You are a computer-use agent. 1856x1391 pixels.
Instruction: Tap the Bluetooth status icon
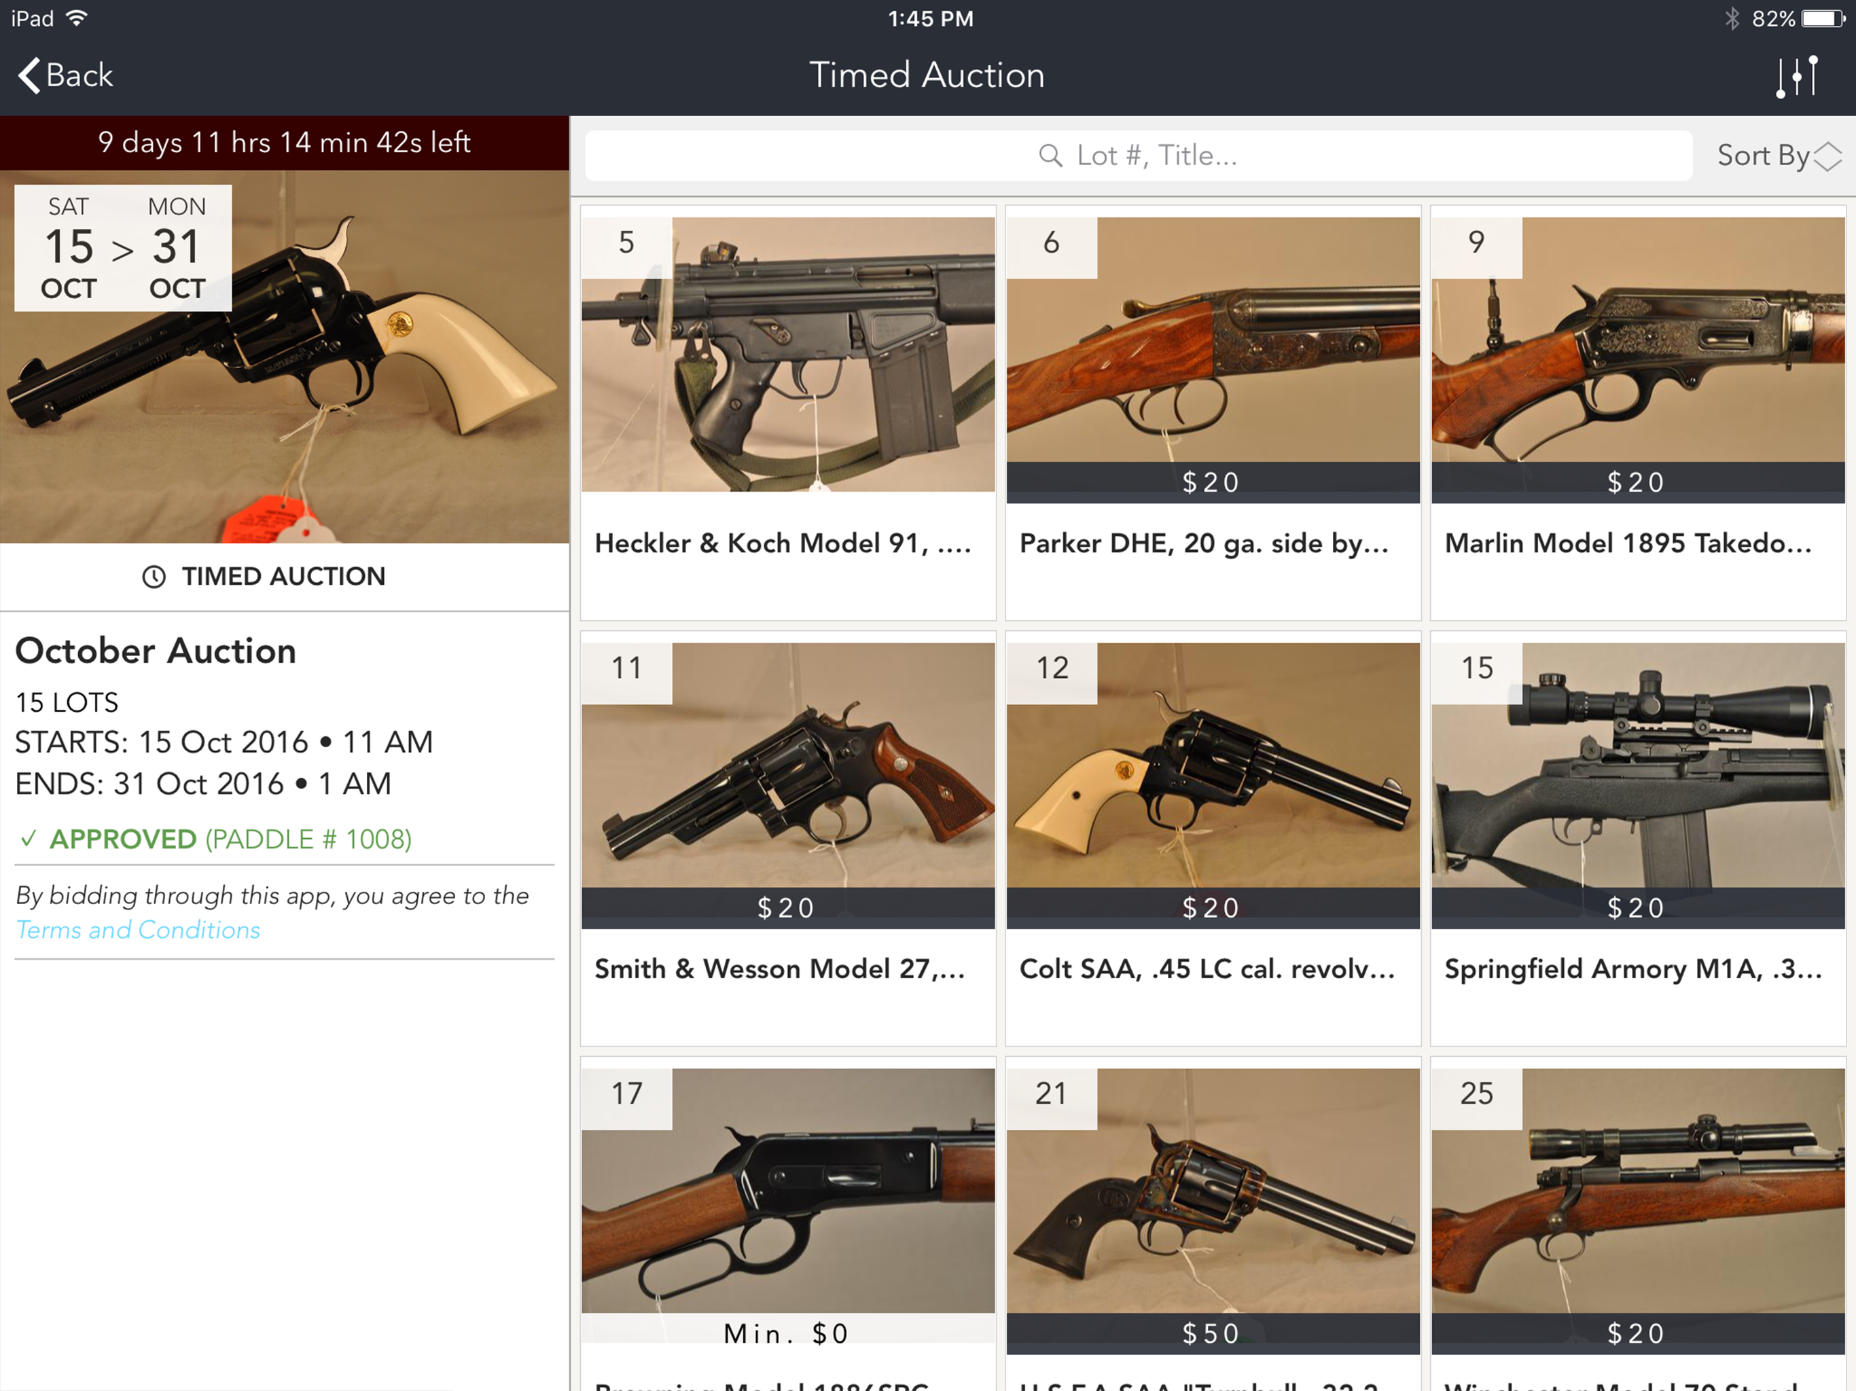click(x=1732, y=18)
